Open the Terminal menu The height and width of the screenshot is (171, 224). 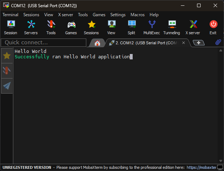[x=10, y=15]
